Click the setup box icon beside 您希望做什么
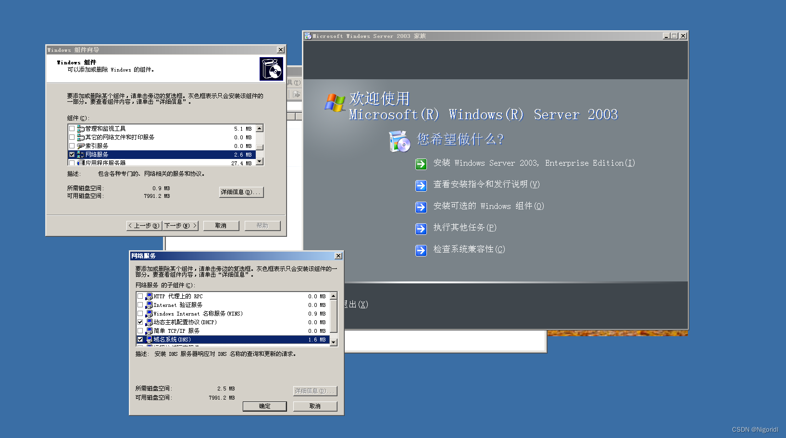This screenshot has width=786, height=438. click(399, 142)
